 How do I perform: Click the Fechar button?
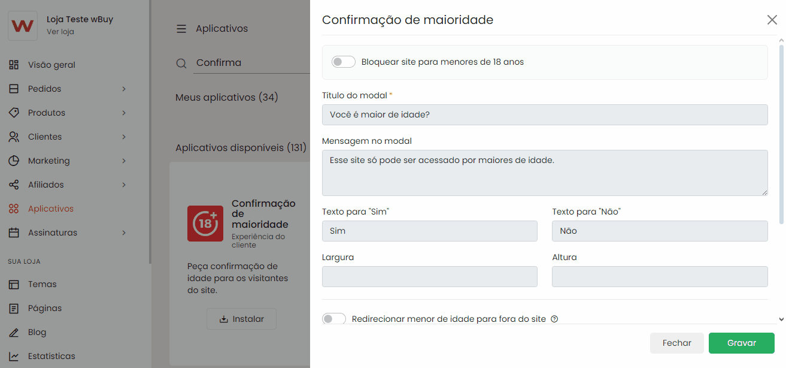point(676,343)
